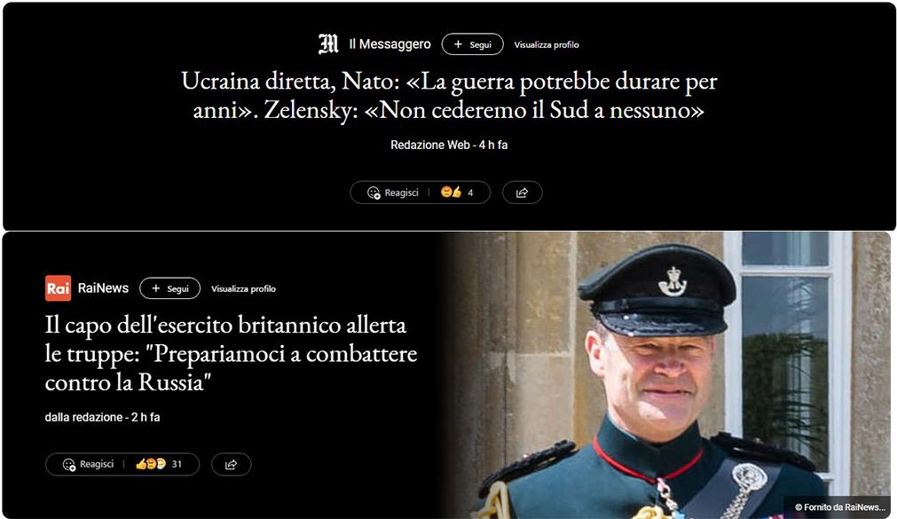Open Visualizza profilo for Il Messaggero

[x=547, y=44]
